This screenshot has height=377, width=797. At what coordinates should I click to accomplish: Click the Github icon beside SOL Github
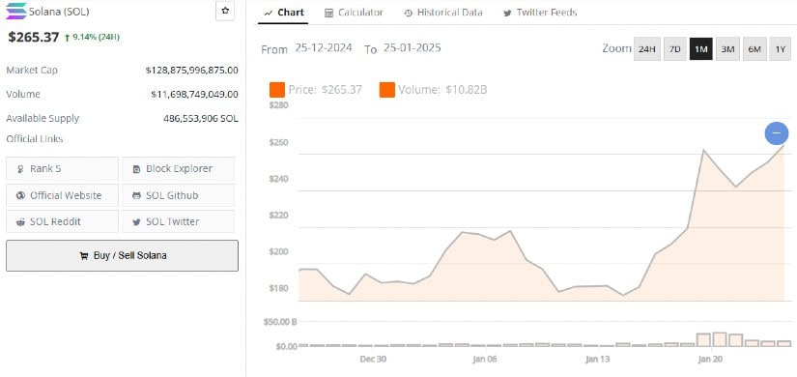pyautogui.click(x=136, y=196)
